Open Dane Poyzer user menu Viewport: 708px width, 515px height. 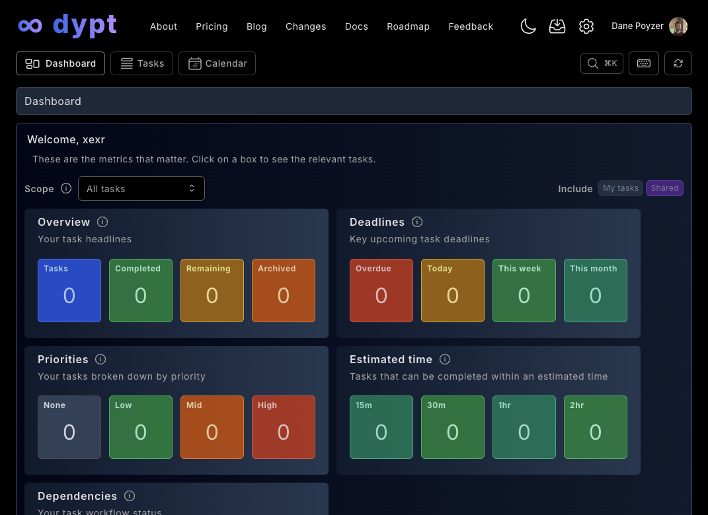click(649, 26)
